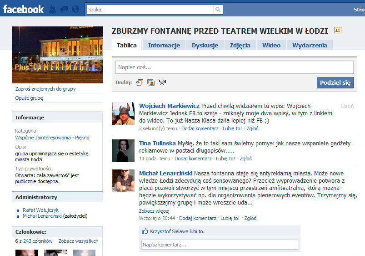Open messages icon in header
Screen dimensions: 365x256
pos(64,9)
